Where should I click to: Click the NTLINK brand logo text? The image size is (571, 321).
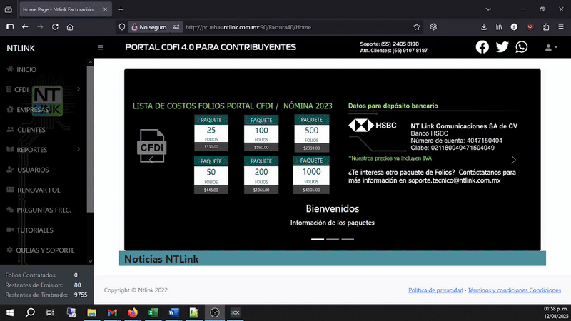[x=21, y=48]
